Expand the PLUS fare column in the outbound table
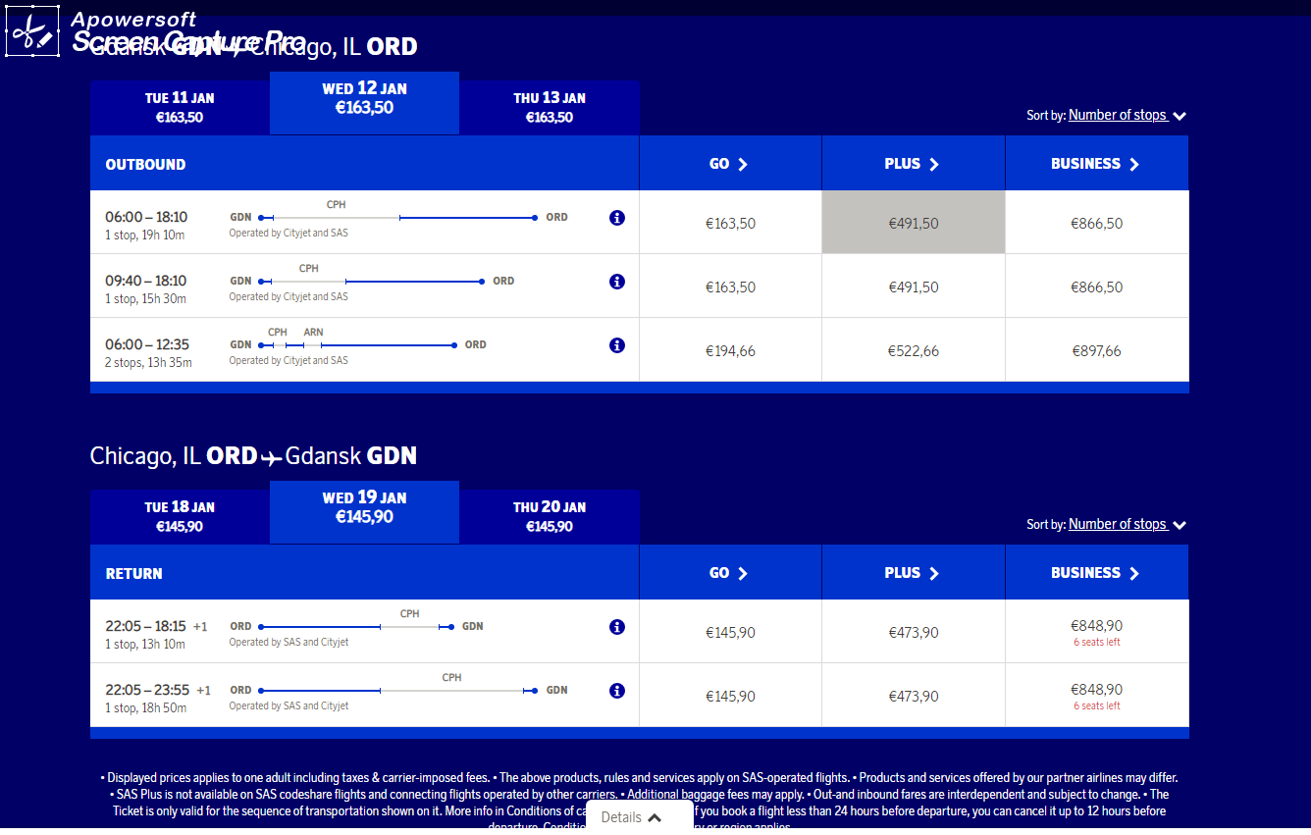The height and width of the screenshot is (835, 1311). tap(913, 164)
